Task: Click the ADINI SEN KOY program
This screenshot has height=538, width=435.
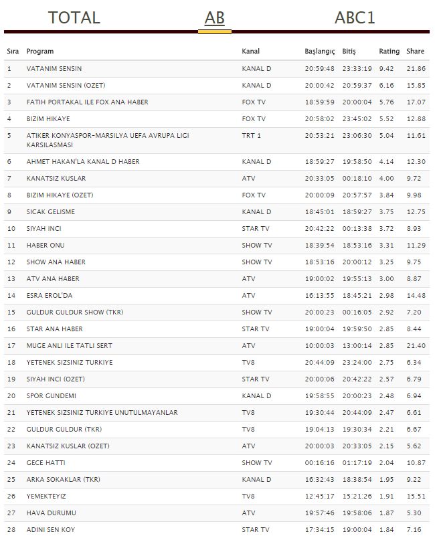Action: point(52,530)
